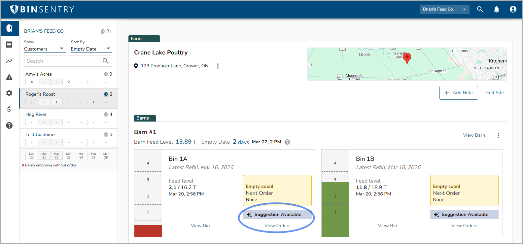Open the user account profile icon
The width and height of the screenshot is (523, 244).
pyautogui.click(x=513, y=9)
